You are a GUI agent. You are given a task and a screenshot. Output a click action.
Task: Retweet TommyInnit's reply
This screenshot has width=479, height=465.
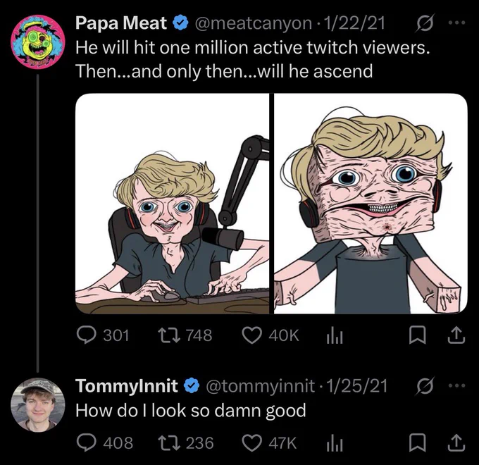pos(186,442)
